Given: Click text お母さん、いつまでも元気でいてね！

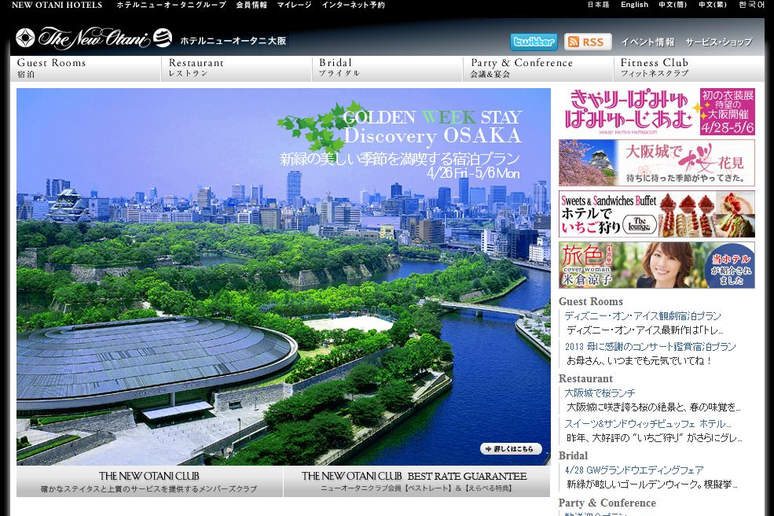Looking at the screenshot, I should click(x=640, y=361).
